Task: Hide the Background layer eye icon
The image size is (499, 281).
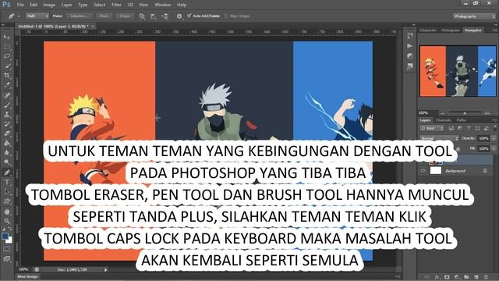Action: point(423,171)
